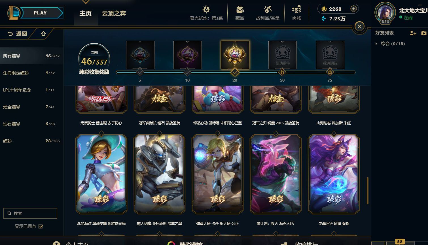Image resolution: width=428 pixels, height=245 pixels.
Task: Toggle the 显示已拥有 checkbox
Action: pyautogui.click(x=41, y=226)
